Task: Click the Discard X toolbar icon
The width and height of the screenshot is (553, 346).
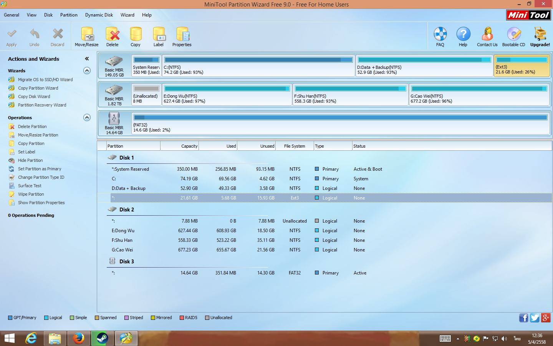Action: [x=58, y=34]
